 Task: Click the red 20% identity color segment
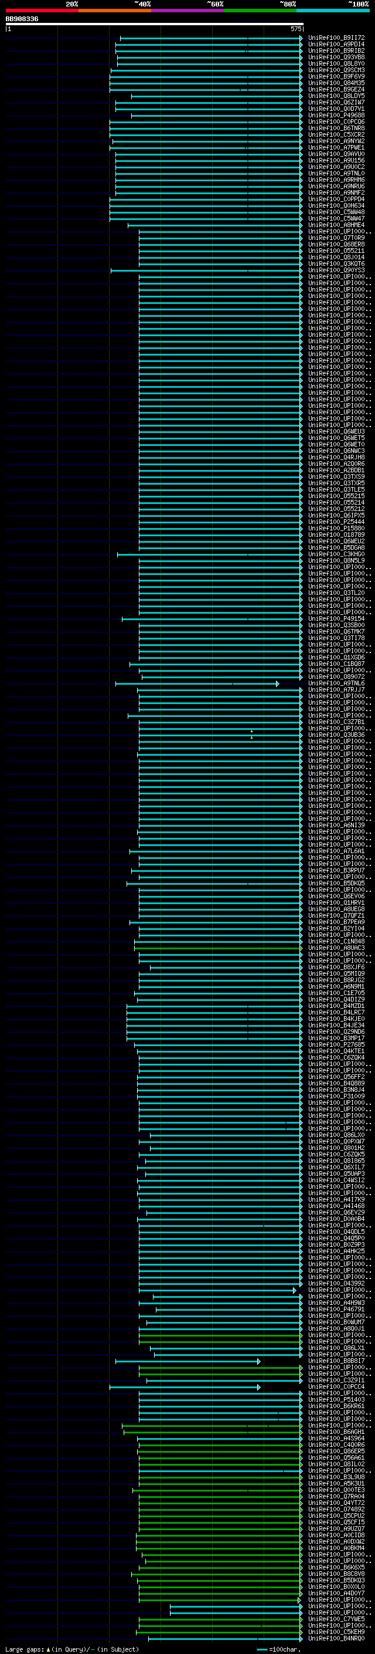coord(42,11)
